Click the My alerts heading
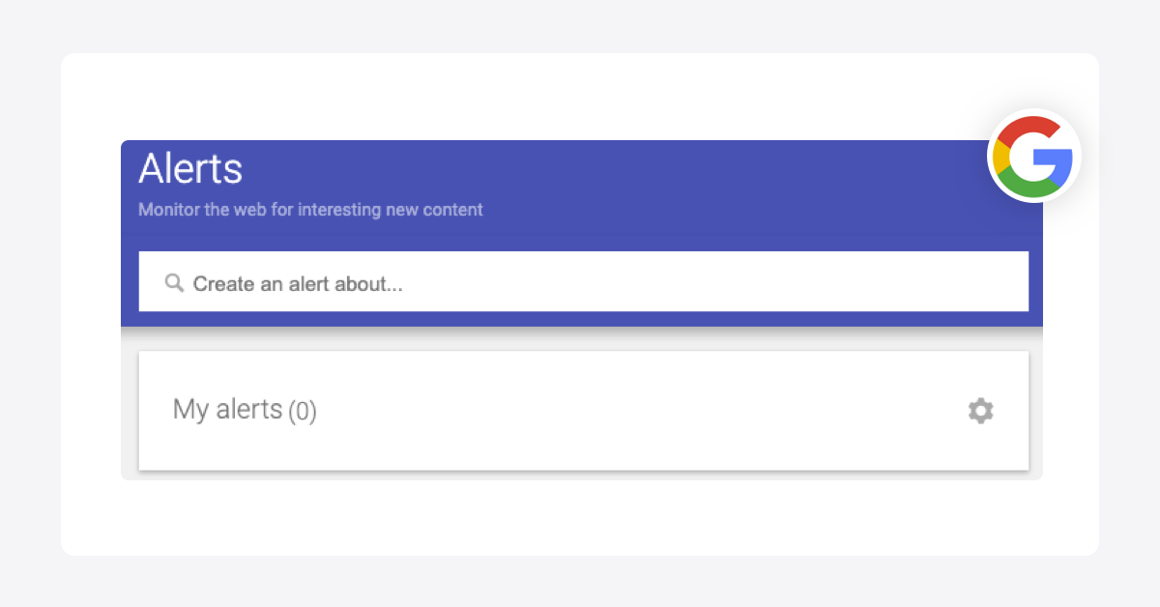This screenshot has width=1160, height=607. [225, 409]
